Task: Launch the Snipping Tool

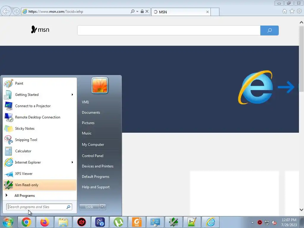Action: tap(40, 140)
